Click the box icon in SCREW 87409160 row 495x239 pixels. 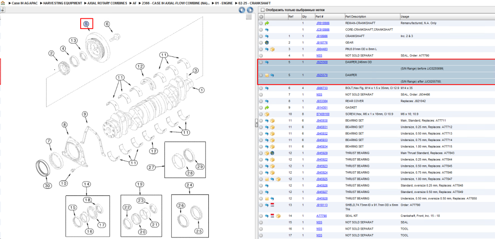(x=267, y=114)
